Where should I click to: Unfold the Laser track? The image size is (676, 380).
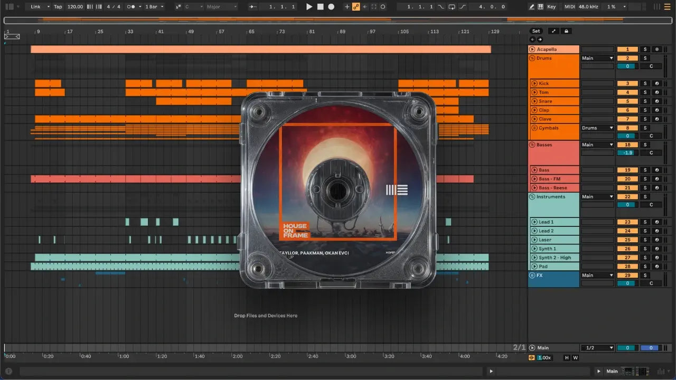pos(534,240)
